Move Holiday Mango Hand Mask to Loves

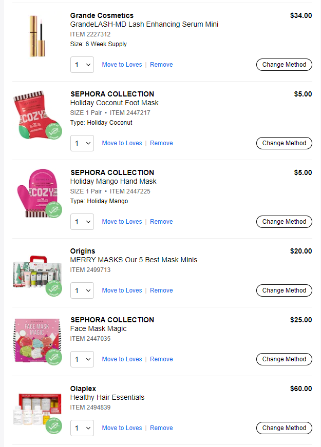[x=122, y=222]
